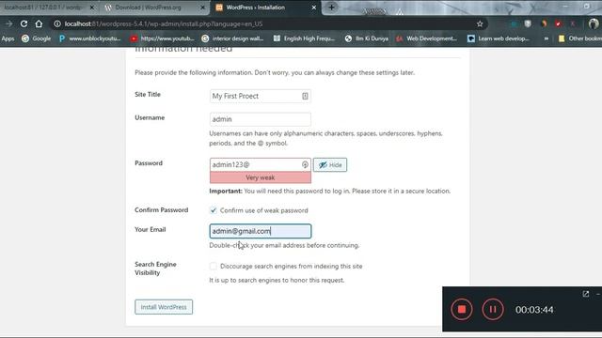Enable Discourage search engines from indexing
The height and width of the screenshot is (338, 602).
pyautogui.click(x=214, y=266)
